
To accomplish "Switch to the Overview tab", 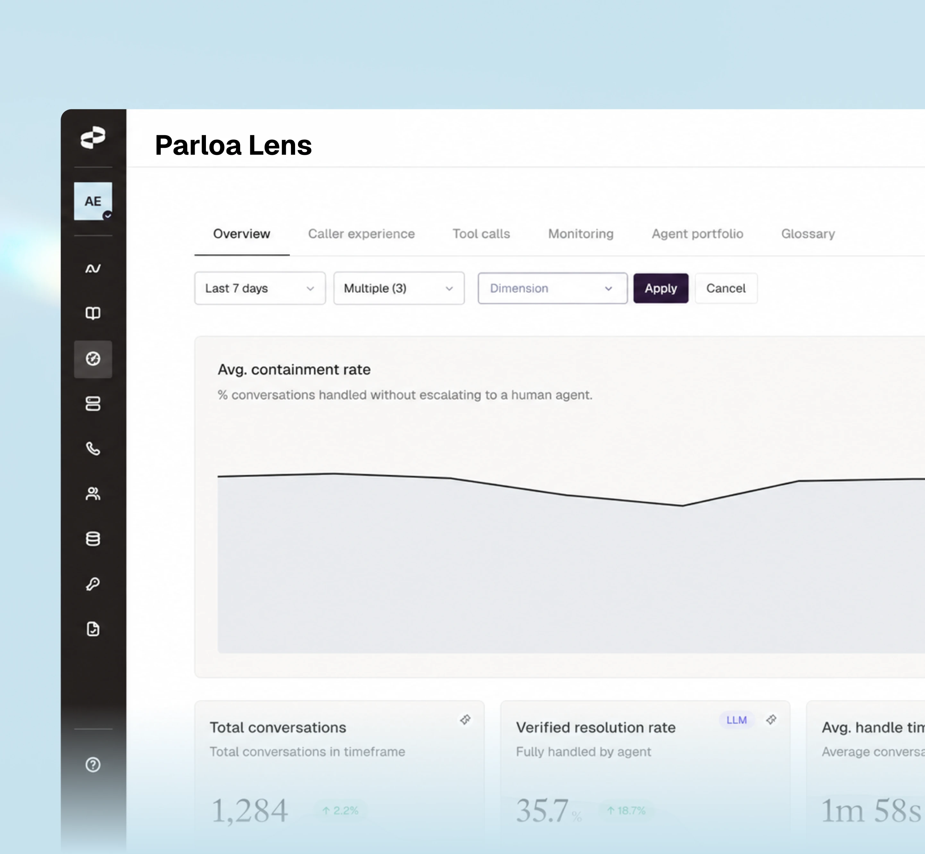I will [x=242, y=234].
